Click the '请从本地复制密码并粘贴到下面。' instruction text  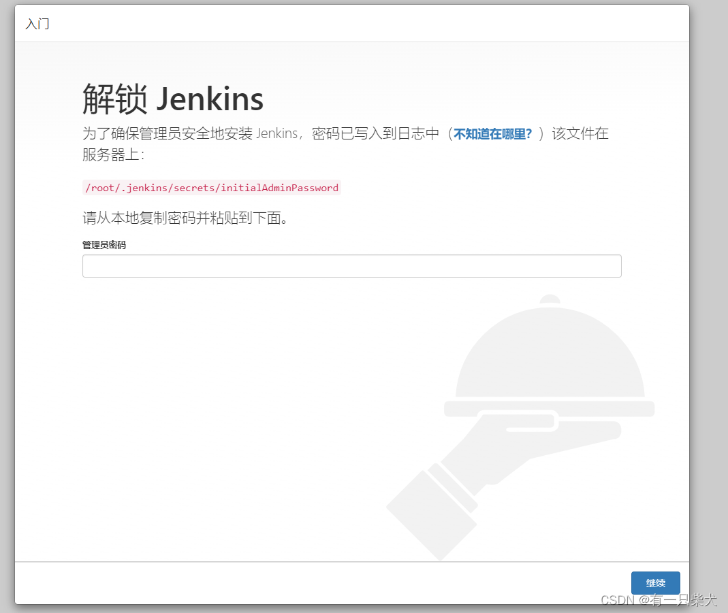pyautogui.click(x=185, y=218)
